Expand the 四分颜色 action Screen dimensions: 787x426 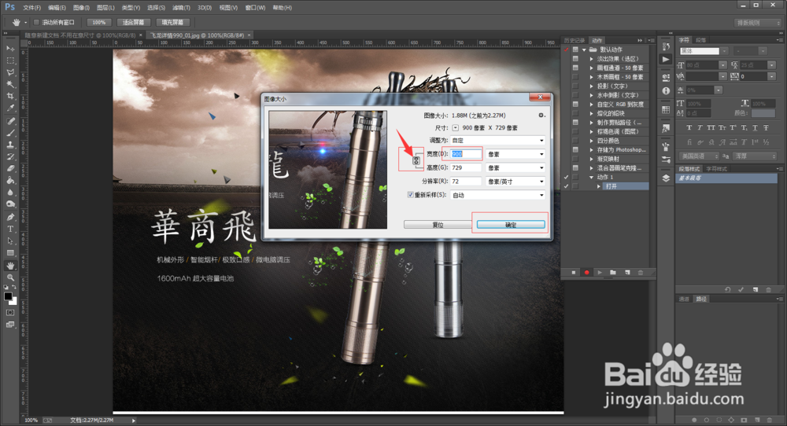591,141
